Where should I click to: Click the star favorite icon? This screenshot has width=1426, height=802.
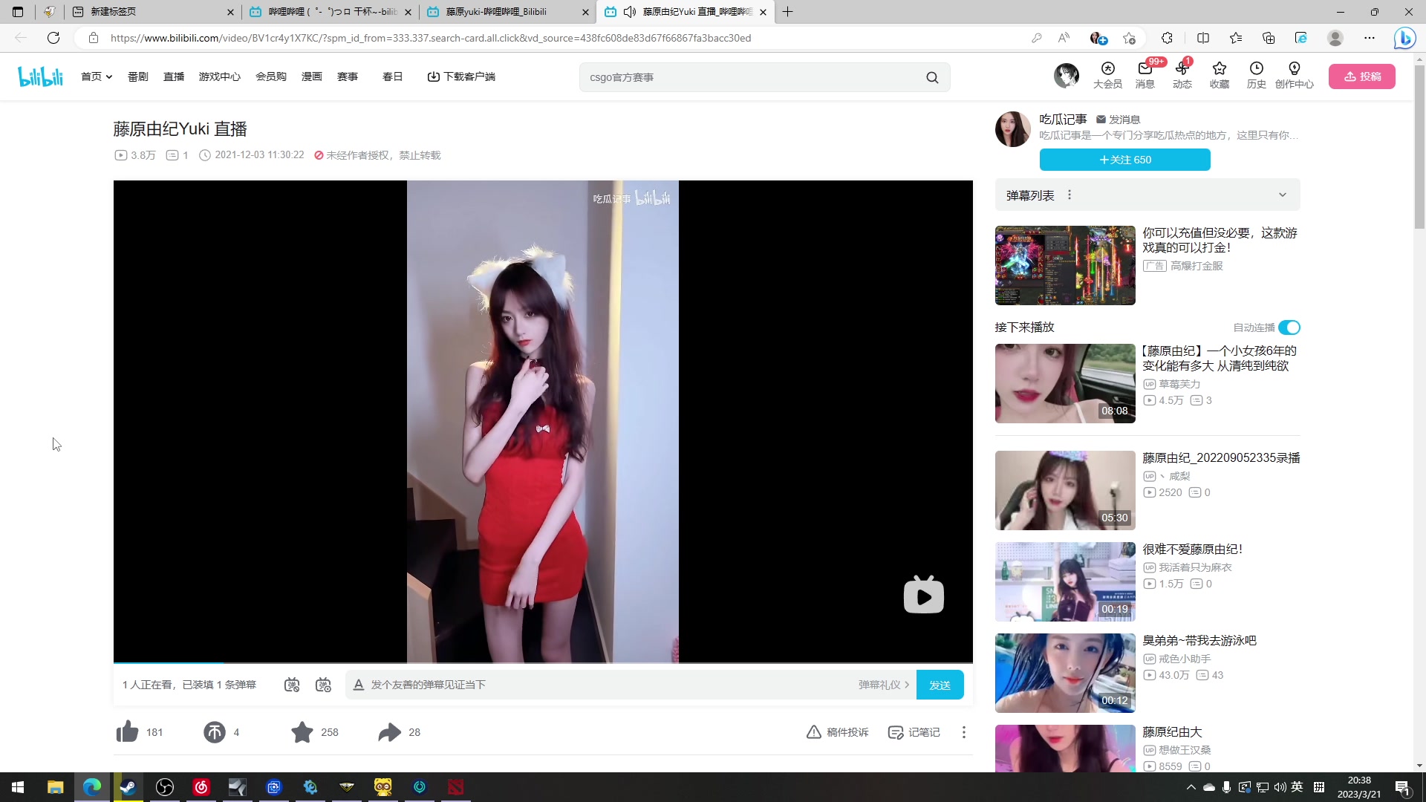[302, 732]
